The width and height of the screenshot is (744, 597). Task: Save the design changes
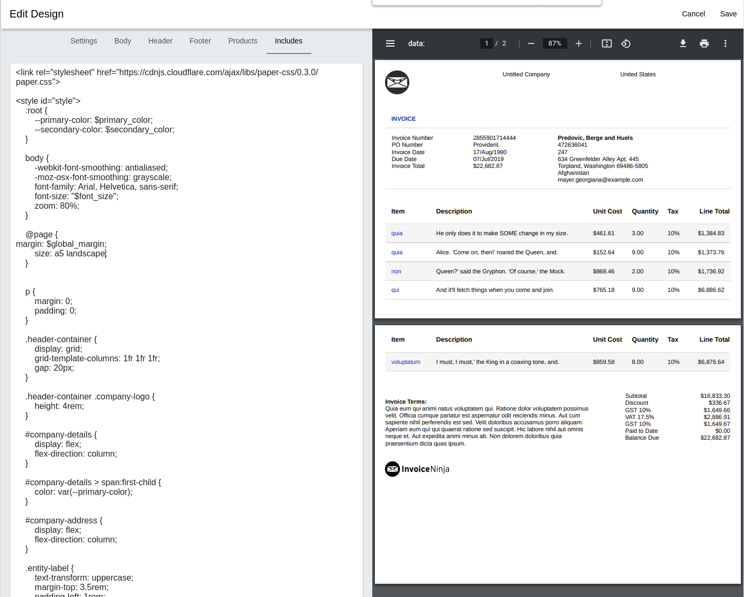coord(728,14)
